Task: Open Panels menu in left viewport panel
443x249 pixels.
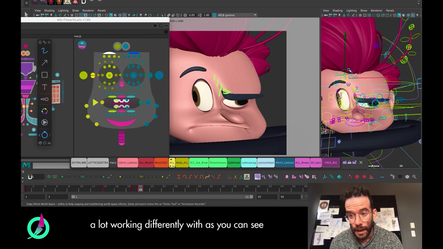Action: point(102,10)
